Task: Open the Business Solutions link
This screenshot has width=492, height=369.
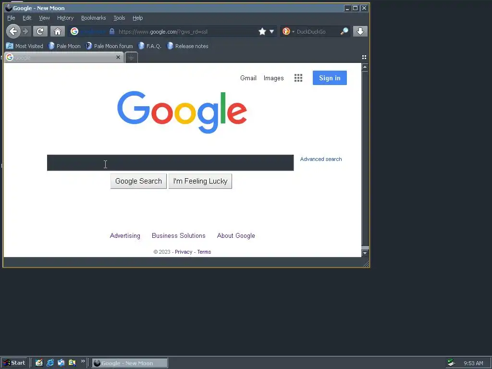Action: (179, 235)
